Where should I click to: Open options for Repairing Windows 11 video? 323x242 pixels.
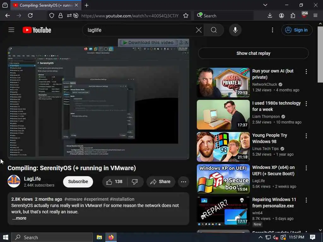coord(306,200)
